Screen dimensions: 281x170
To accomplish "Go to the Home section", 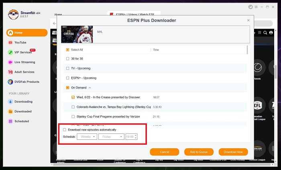I will pyautogui.click(x=27, y=33).
